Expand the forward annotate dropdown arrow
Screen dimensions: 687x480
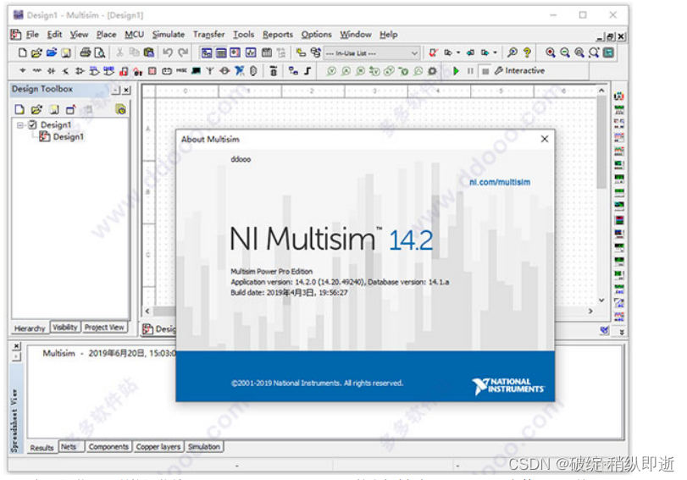pos(495,53)
